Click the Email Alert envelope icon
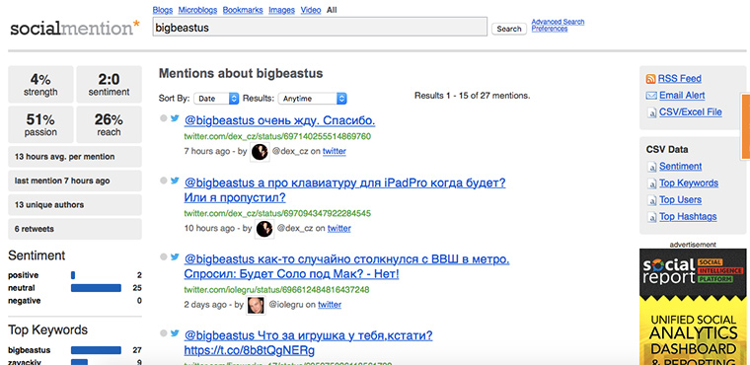Screen dimensions: 750x365 (x=651, y=96)
